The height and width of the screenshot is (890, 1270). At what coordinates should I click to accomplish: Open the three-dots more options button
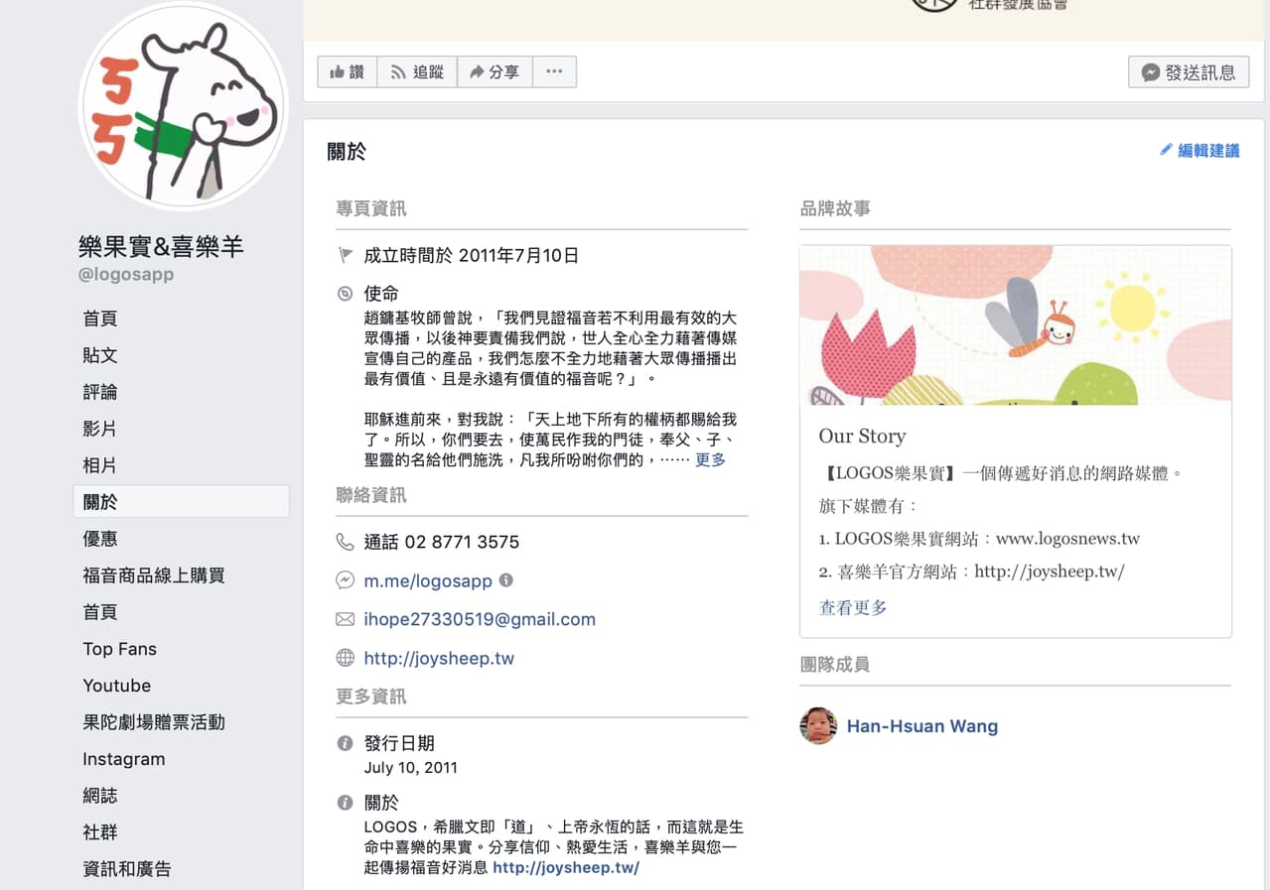pos(554,71)
